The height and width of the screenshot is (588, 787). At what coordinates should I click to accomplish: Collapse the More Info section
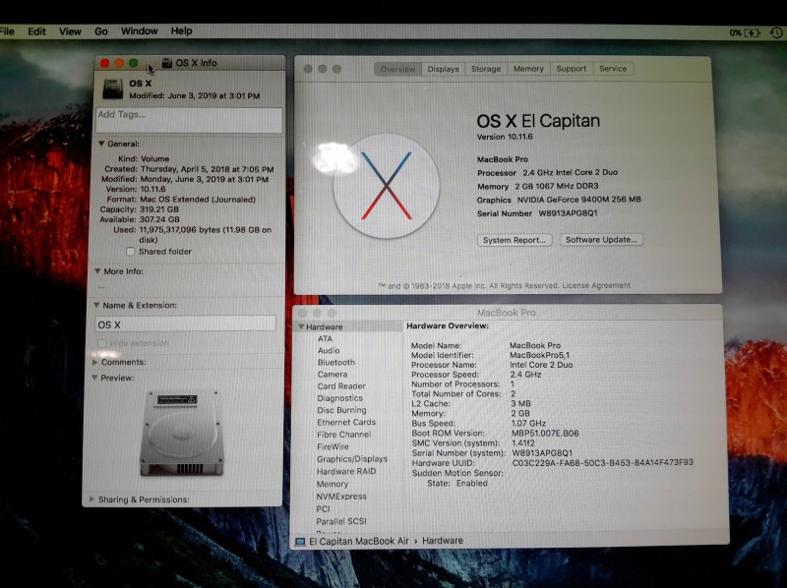[x=97, y=271]
